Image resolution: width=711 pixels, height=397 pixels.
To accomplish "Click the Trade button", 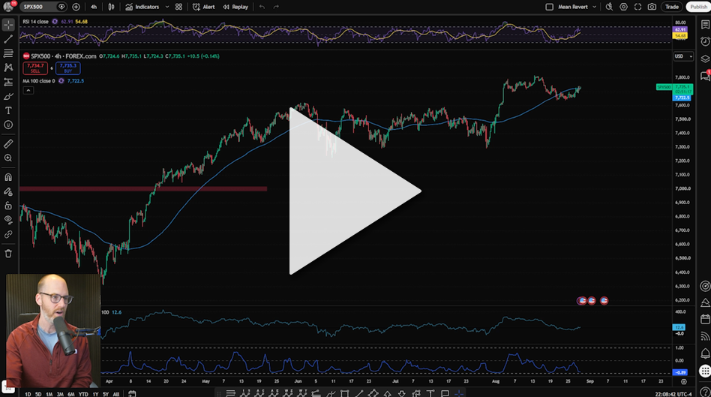I will (x=671, y=7).
